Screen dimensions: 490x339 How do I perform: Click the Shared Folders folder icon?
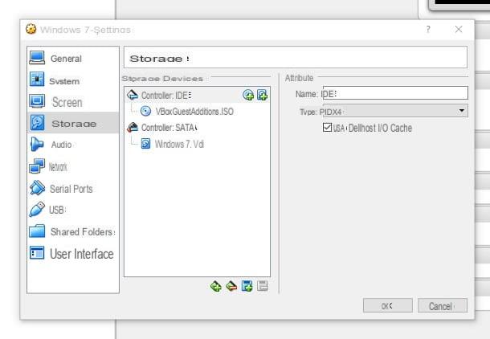[37, 231]
